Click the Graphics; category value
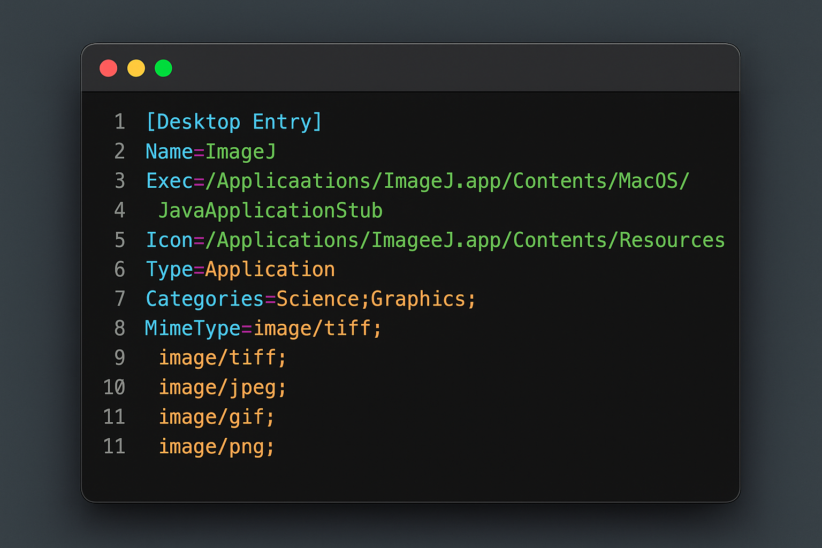Image resolution: width=822 pixels, height=548 pixels. (x=423, y=299)
